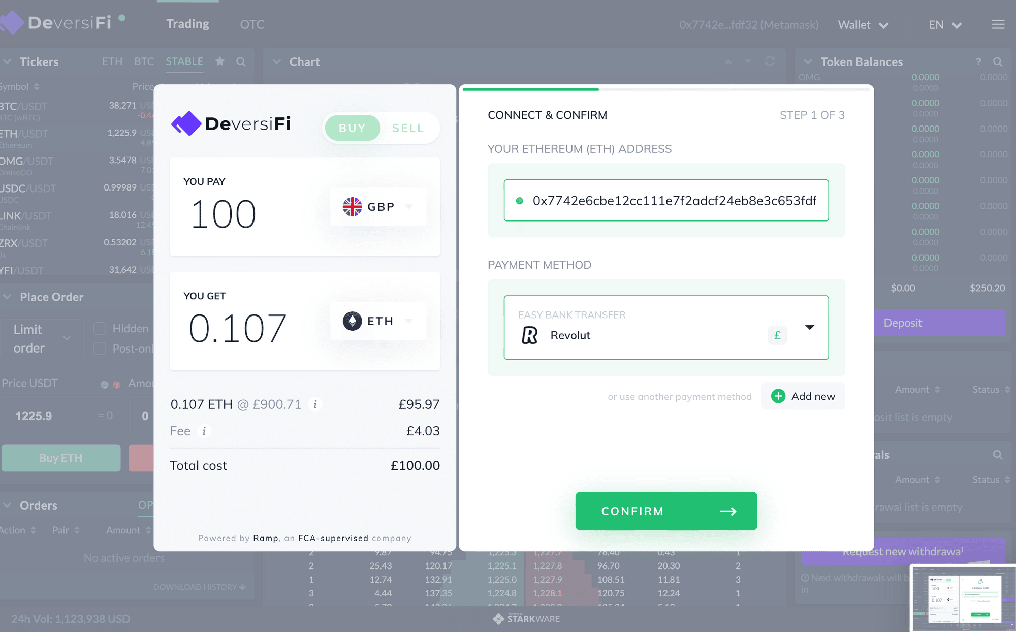Open Token Balances search icon
The image size is (1016, 632).
[x=998, y=62]
